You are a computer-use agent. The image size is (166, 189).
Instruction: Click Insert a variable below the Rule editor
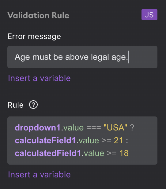[39, 174]
